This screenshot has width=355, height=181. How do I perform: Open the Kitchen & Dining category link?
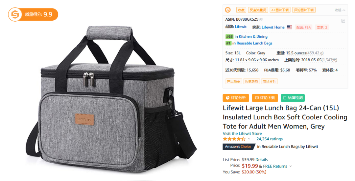coord(253,36)
